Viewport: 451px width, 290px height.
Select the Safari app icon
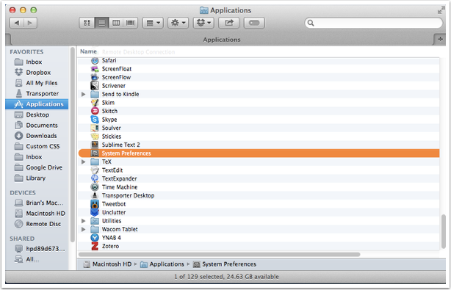95,61
